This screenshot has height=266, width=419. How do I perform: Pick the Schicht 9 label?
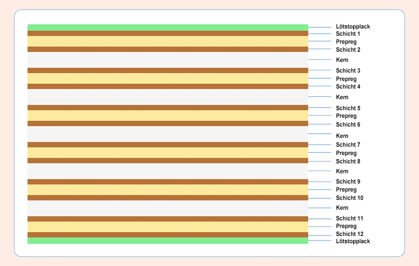pos(348,182)
